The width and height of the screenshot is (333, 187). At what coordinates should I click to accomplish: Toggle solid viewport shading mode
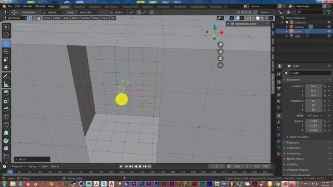pos(258,18)
